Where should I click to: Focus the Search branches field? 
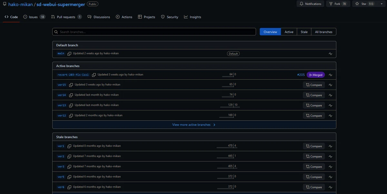coord(154,32)
